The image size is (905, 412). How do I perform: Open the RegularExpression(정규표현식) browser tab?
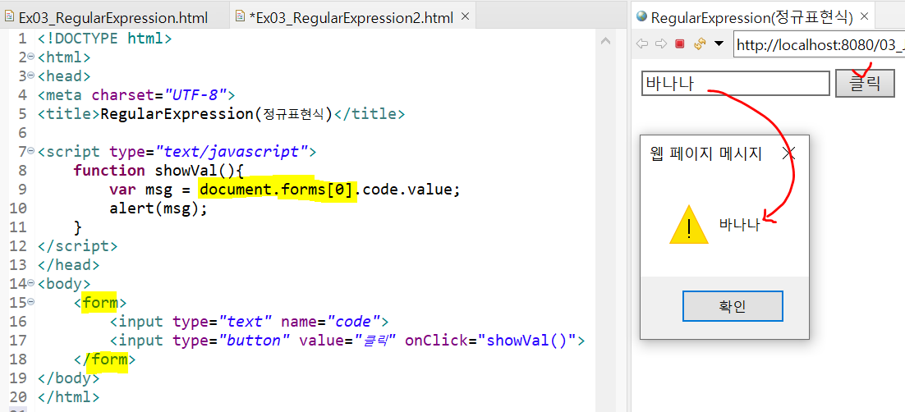pyautogui.click(x=751, y=16)
